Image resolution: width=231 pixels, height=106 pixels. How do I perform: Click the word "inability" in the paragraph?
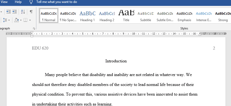[x=121, y=75]
